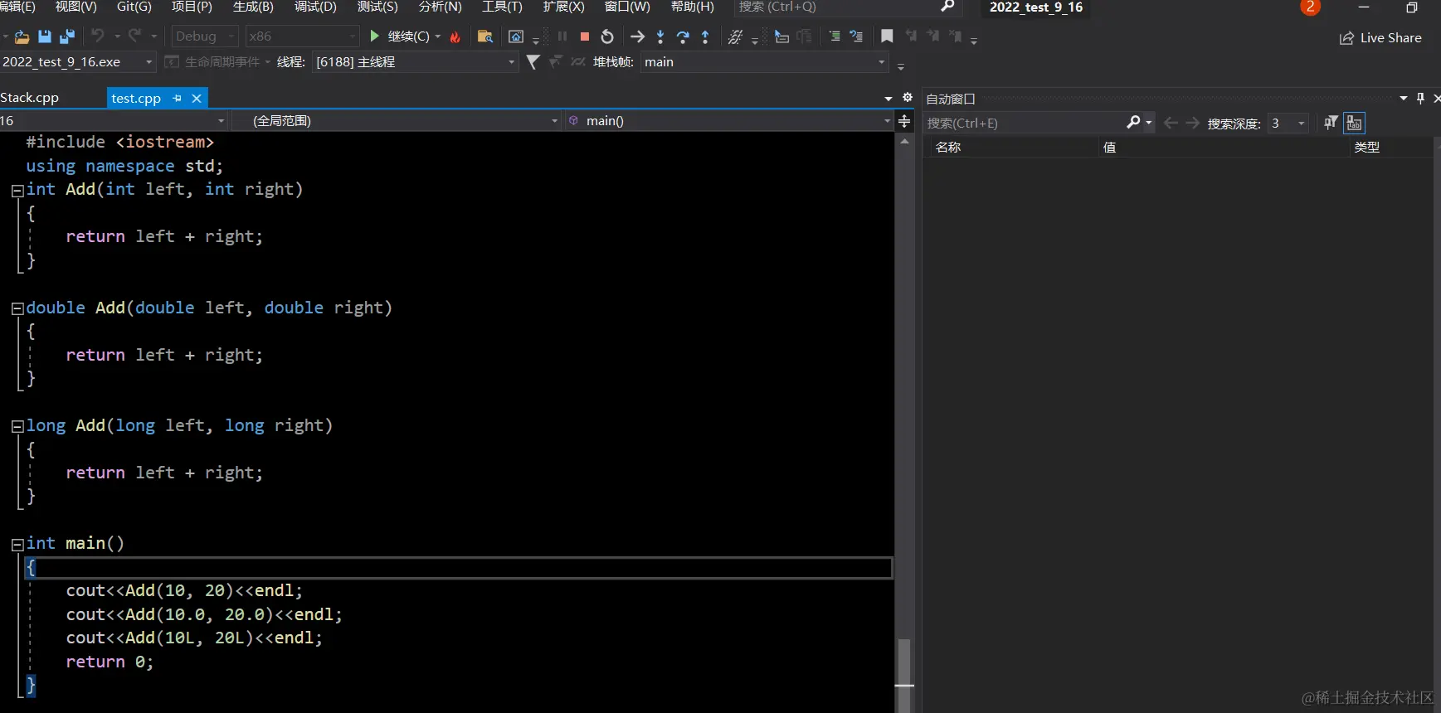Open the 扩展(X) menu
The height and width of the screenshot is (713, 1441).
pyautogui.click(x=563, y=7)
